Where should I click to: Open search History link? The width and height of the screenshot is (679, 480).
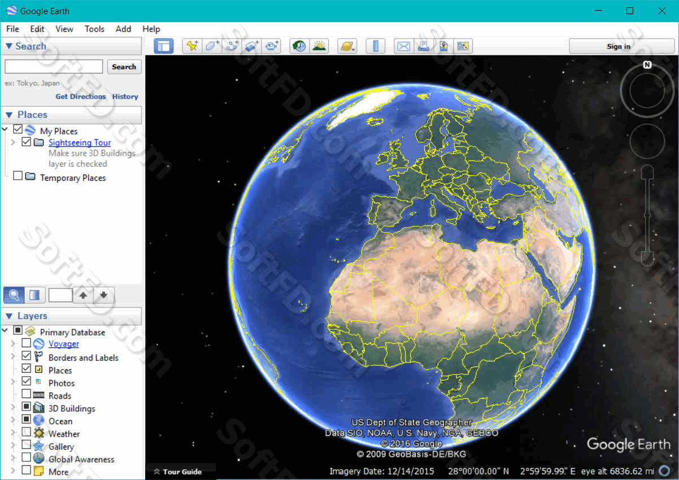pos(125,97)
